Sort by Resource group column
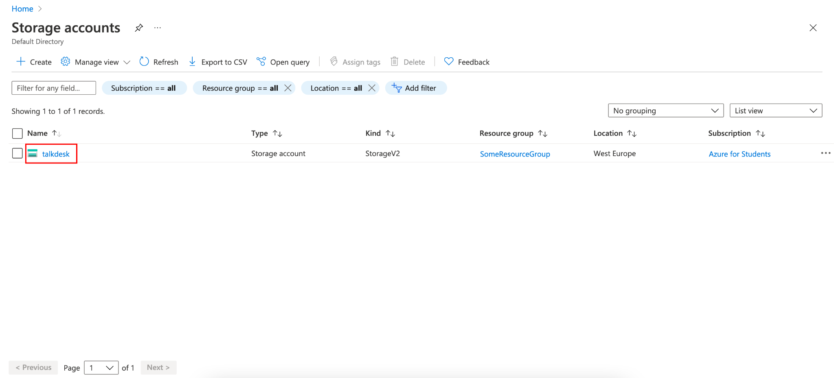Image resolution: width=834 pixels, height=378 pixels. pos(514,133)
